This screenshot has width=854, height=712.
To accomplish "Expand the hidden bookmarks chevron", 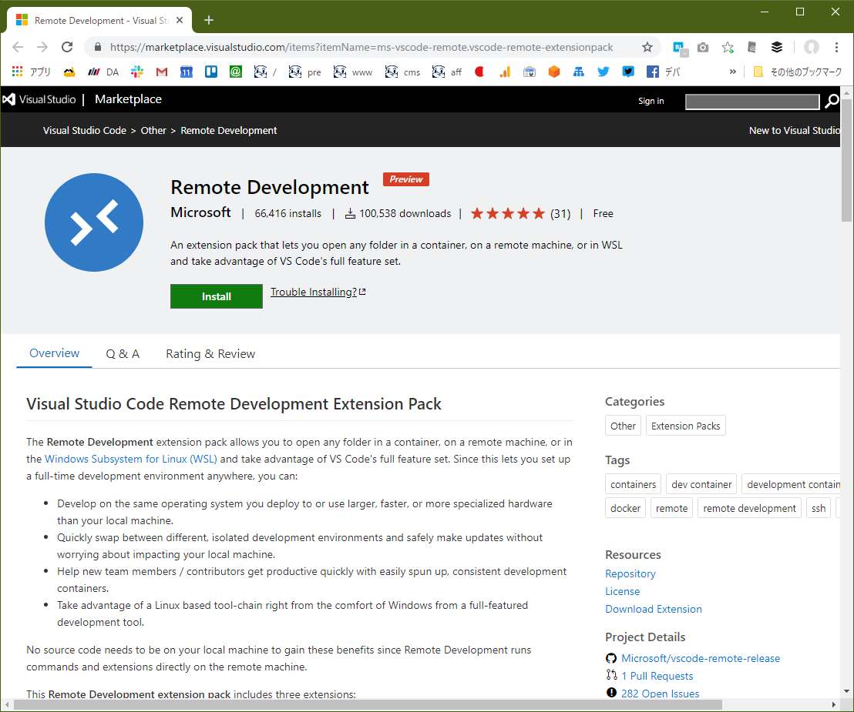I will (x=732, y=72).
